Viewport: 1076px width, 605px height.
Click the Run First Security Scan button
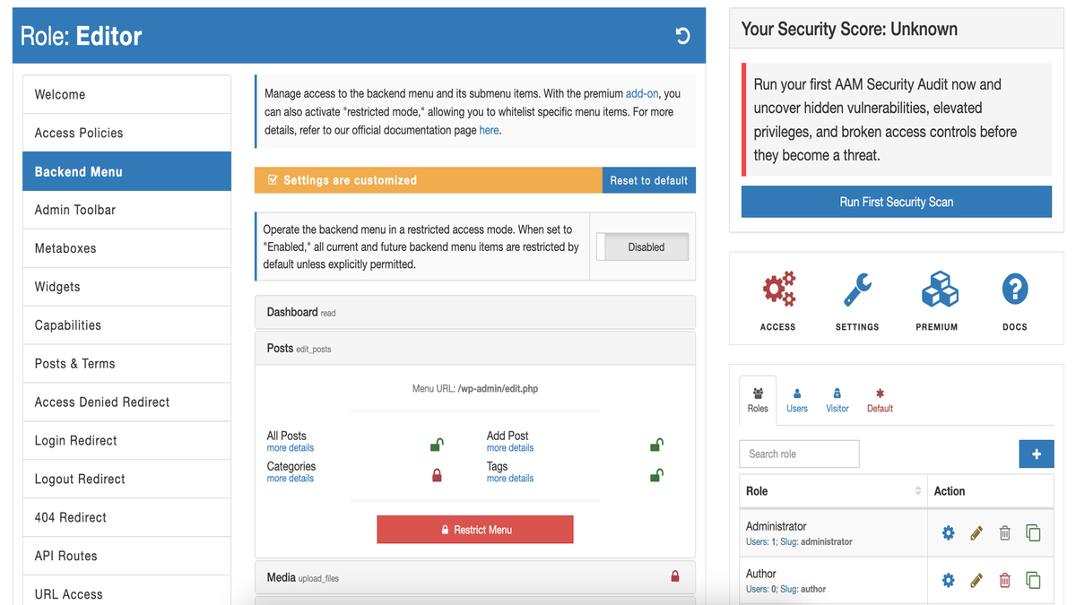pos(896,202)
